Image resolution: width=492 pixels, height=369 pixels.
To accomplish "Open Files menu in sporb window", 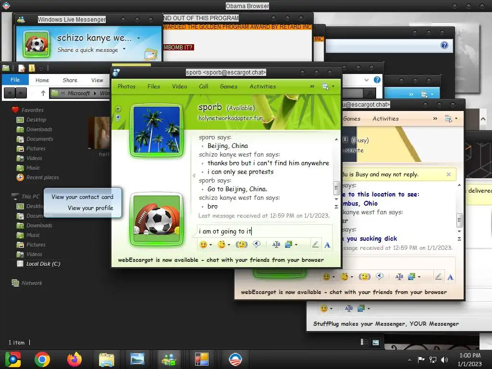I will (154, 86).
